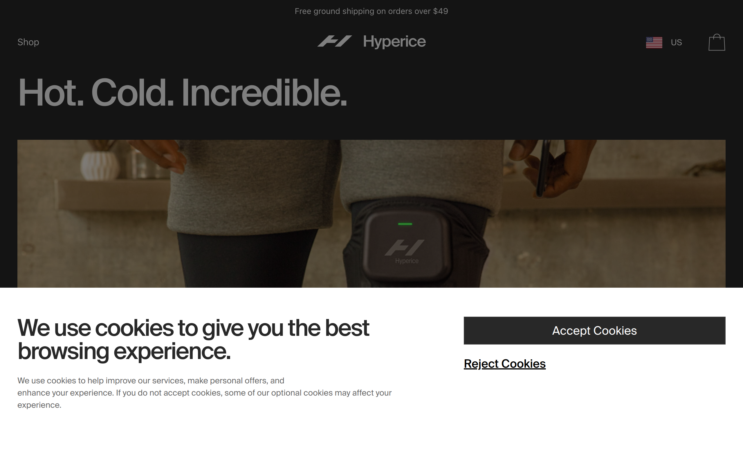Click the Accept Cookies button

tap(594, 331)
